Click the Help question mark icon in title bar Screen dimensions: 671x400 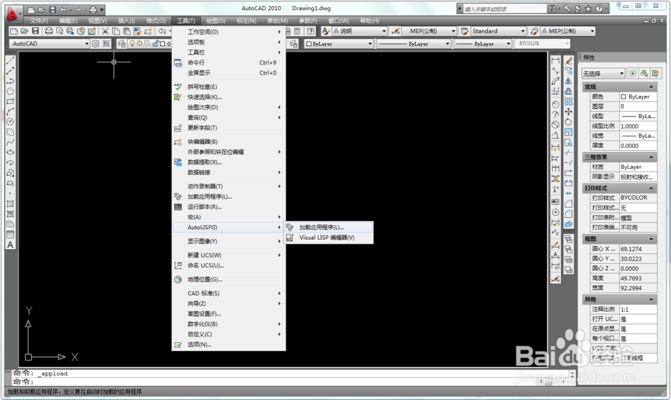pyautogui.click(x=599, y=9)
